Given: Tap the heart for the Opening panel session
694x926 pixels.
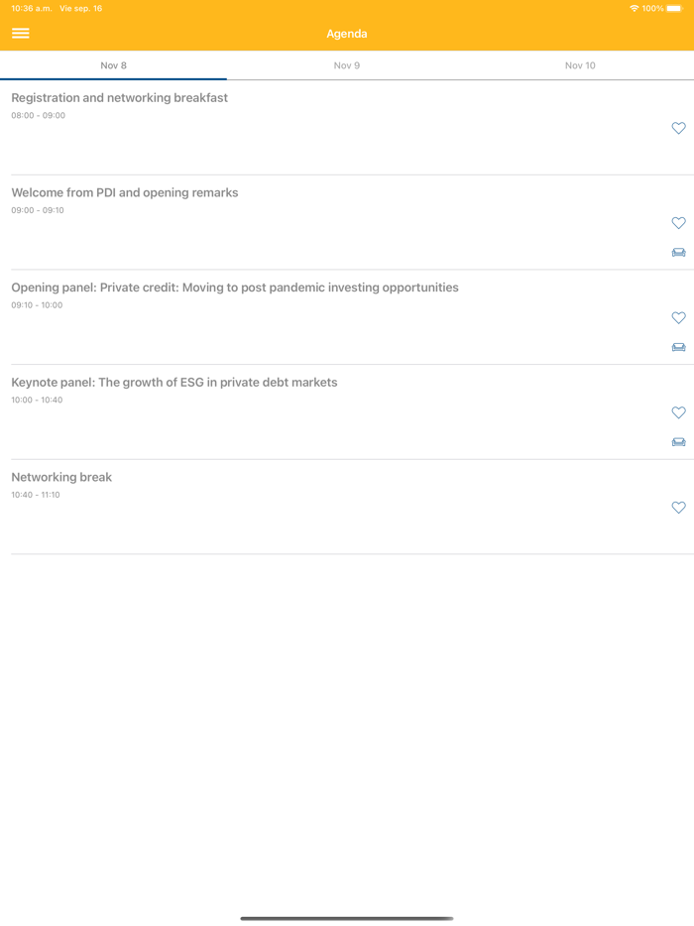Looking at the screenshot, I should (678, 318).
